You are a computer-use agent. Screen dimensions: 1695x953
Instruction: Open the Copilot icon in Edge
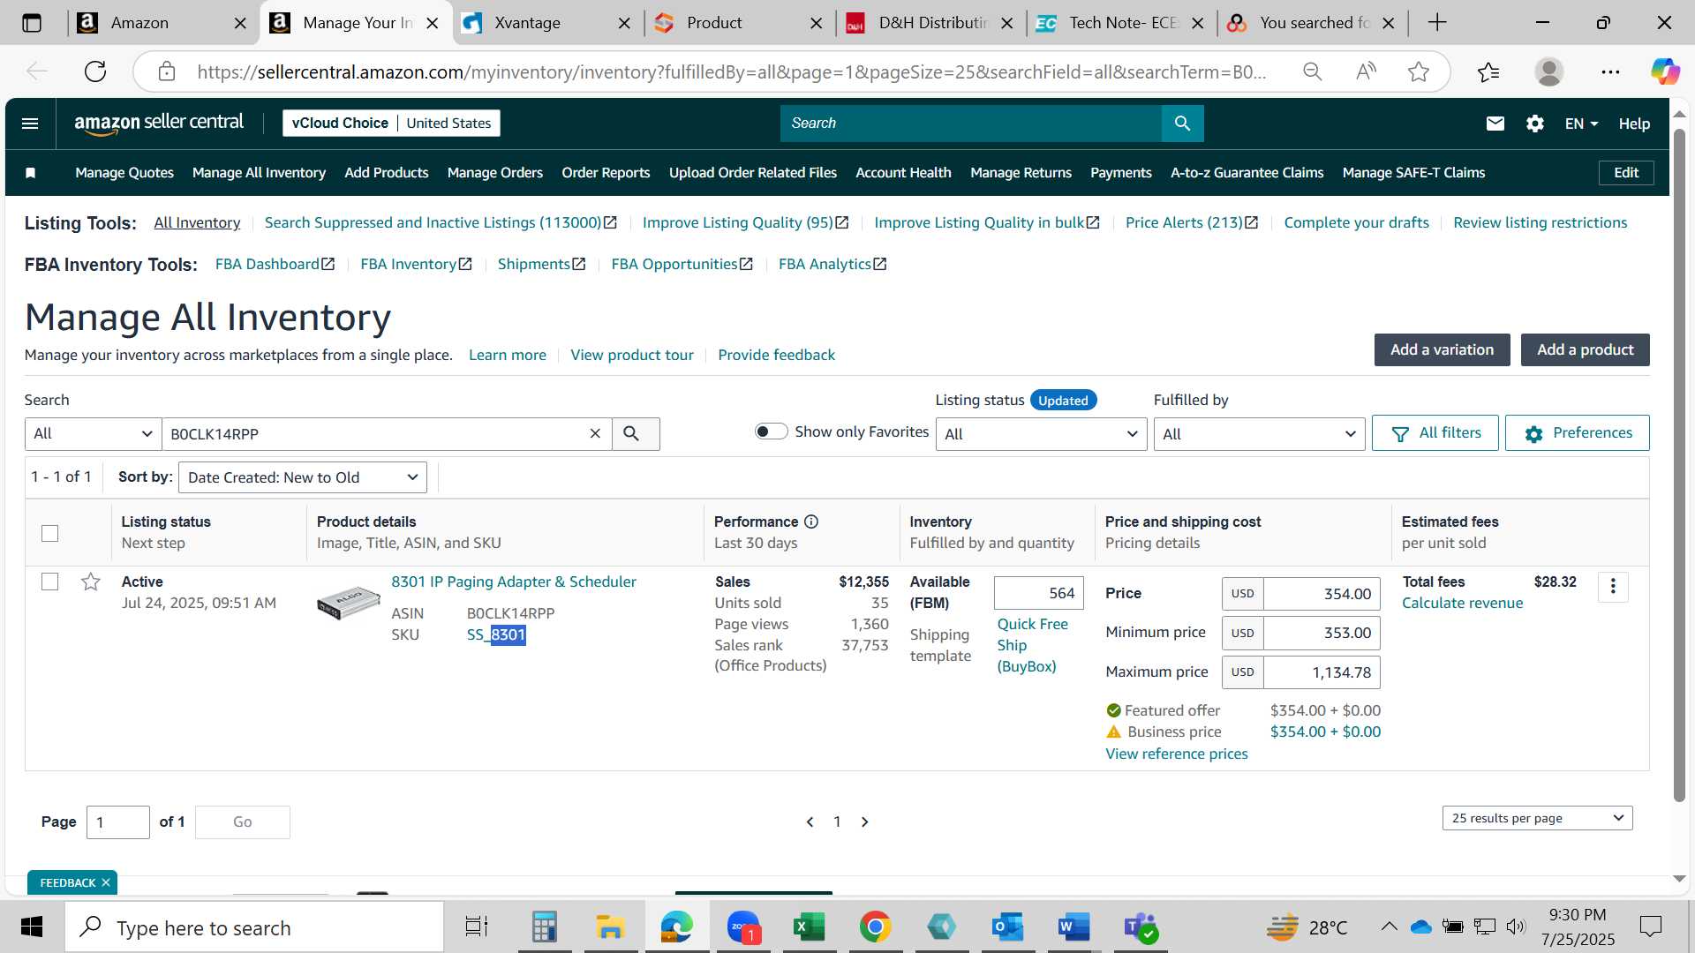tap(1665, 71)
